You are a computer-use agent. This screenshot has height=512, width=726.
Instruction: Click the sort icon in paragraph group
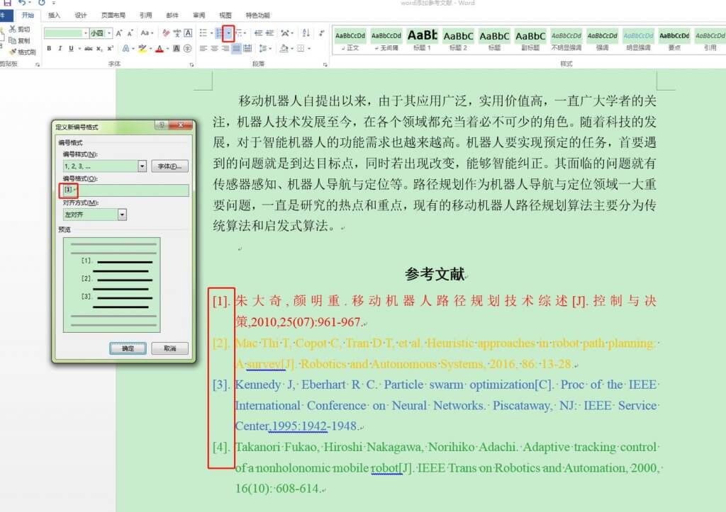(x=306, y=33)
